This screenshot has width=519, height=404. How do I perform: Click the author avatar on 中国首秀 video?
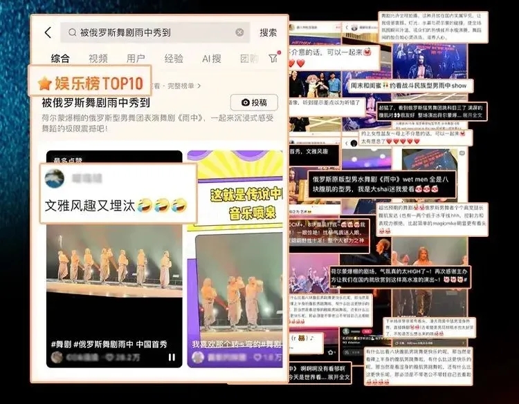click(57, 358)
